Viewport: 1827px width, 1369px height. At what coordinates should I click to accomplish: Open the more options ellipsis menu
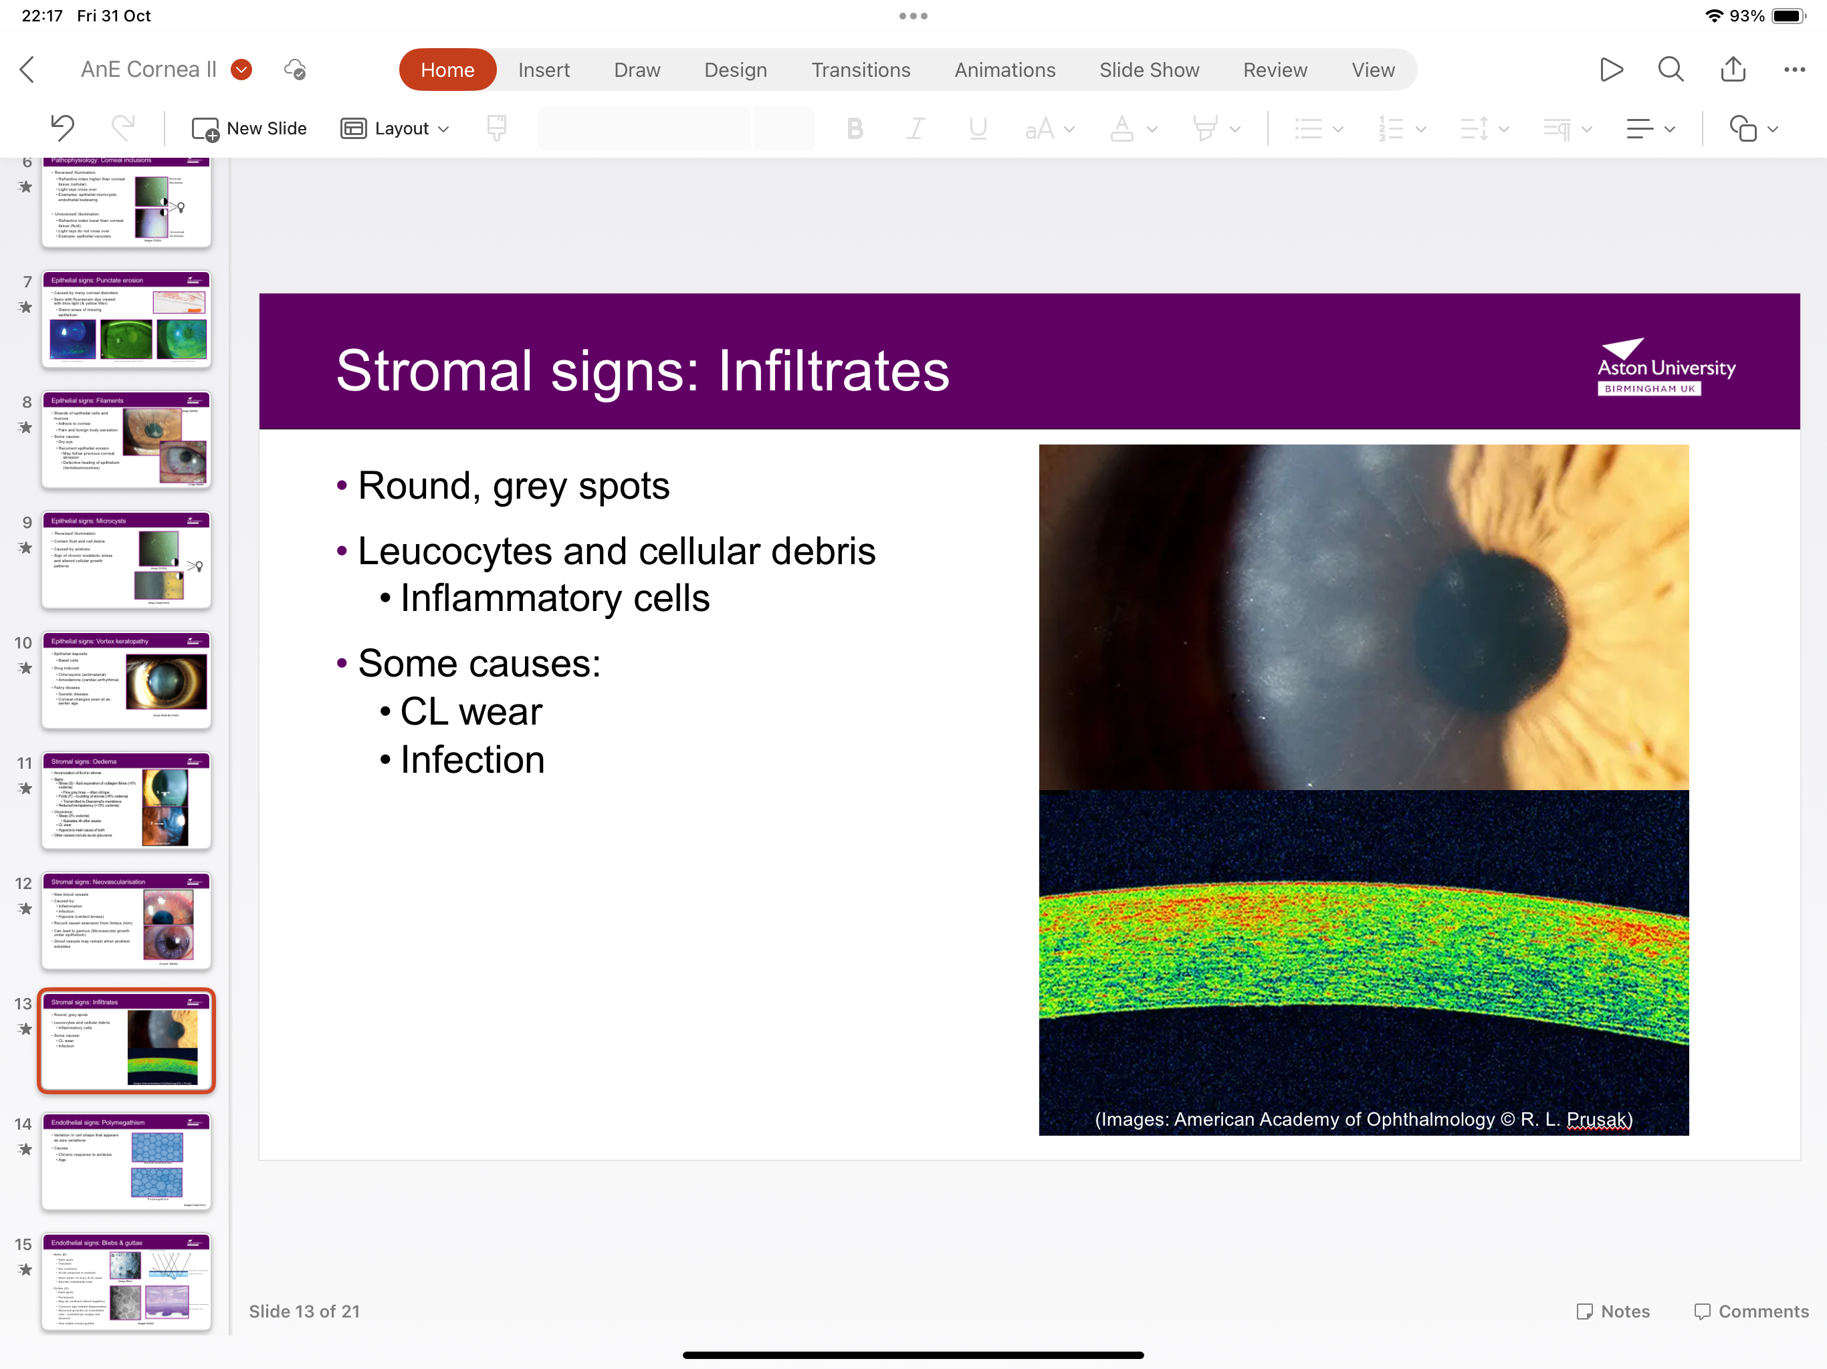[1794, 70]
